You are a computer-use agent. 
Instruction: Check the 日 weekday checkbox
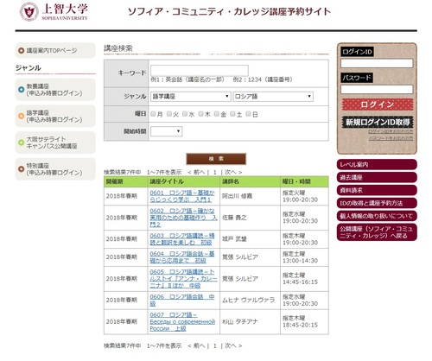click(x=248, y=114)
